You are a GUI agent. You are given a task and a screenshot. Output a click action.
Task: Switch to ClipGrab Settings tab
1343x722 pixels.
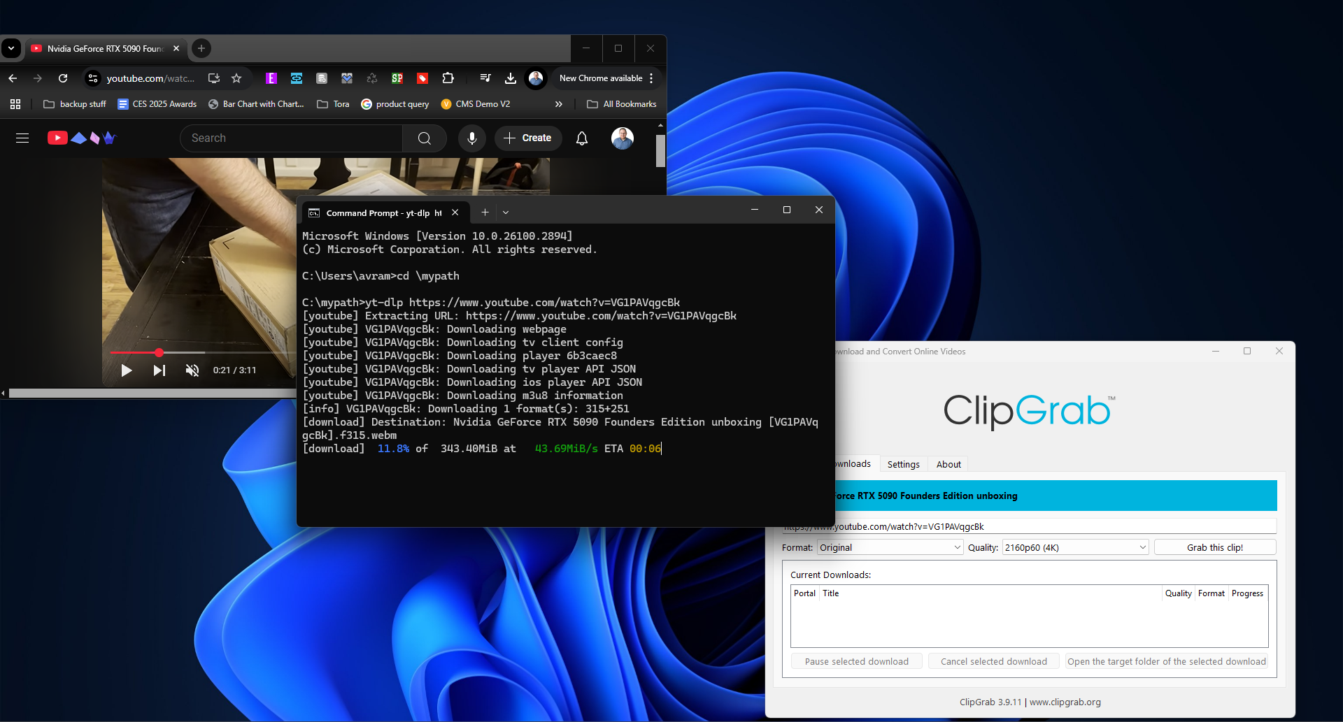[902, 463]
